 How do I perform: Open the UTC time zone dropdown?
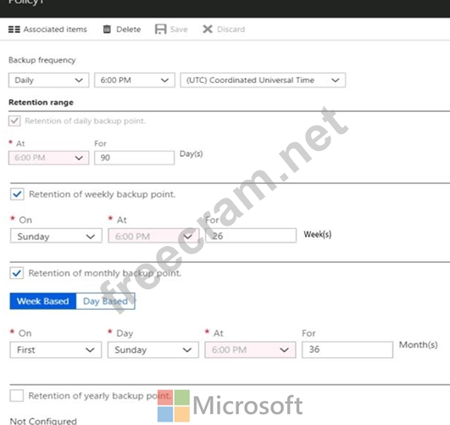point(263,81)
